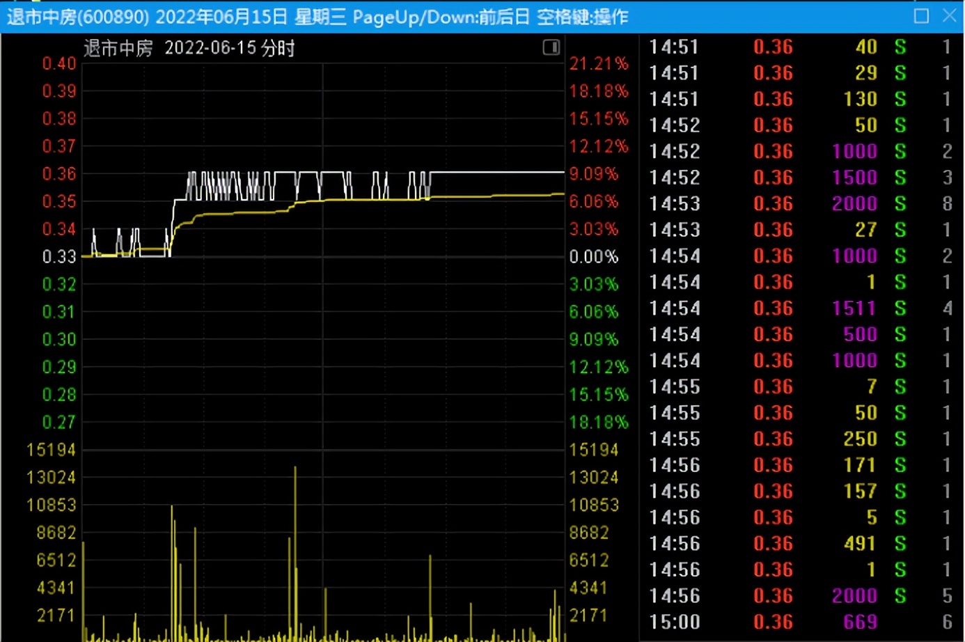Click the green 9.09% percentage label
This screenshot has width=965, height=642.
click(x=594, y=339)
